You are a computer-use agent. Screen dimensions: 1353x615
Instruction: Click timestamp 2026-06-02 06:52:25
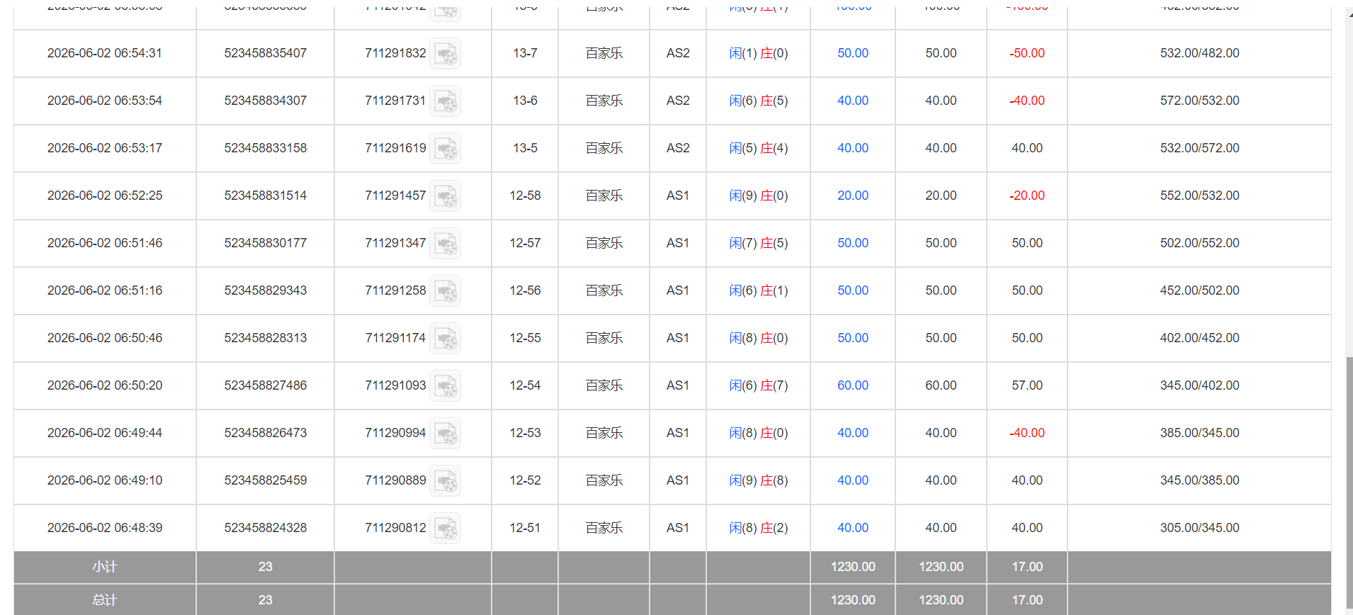[x=105, y=196]
